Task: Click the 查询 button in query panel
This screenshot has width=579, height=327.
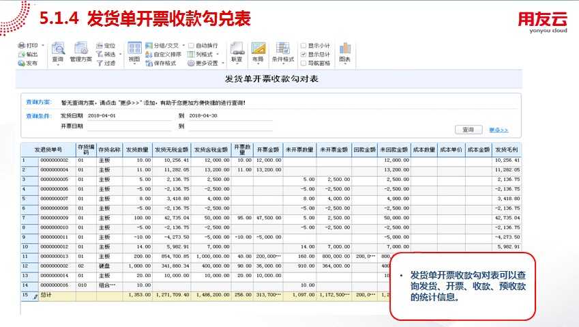Action: 468,130
